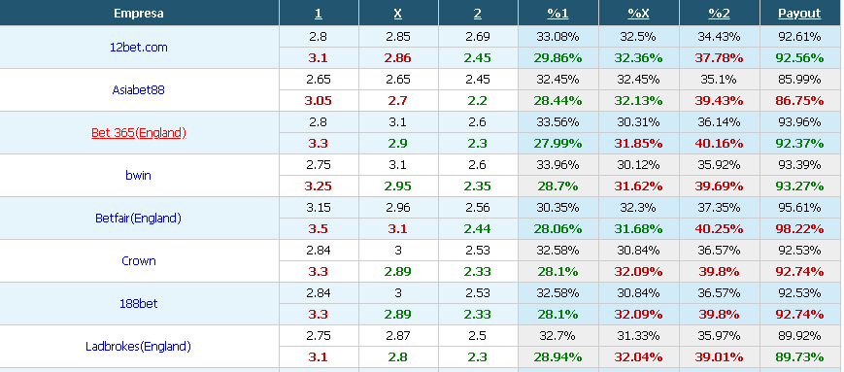Screen dimensions: 844x372
Task: Select the 188bet link
Action: click(138, 304)
